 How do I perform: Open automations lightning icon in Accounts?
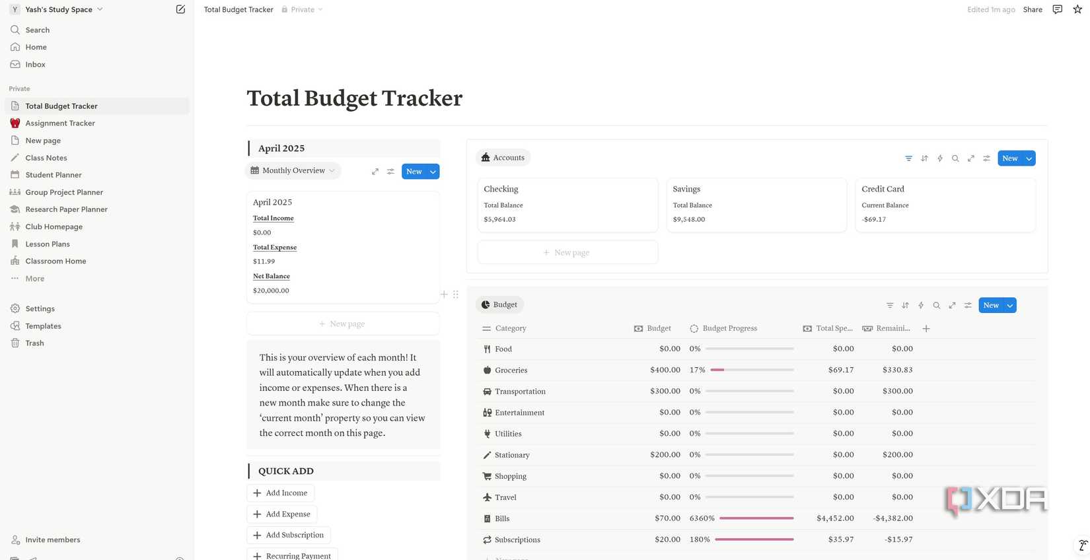(939, 158)
